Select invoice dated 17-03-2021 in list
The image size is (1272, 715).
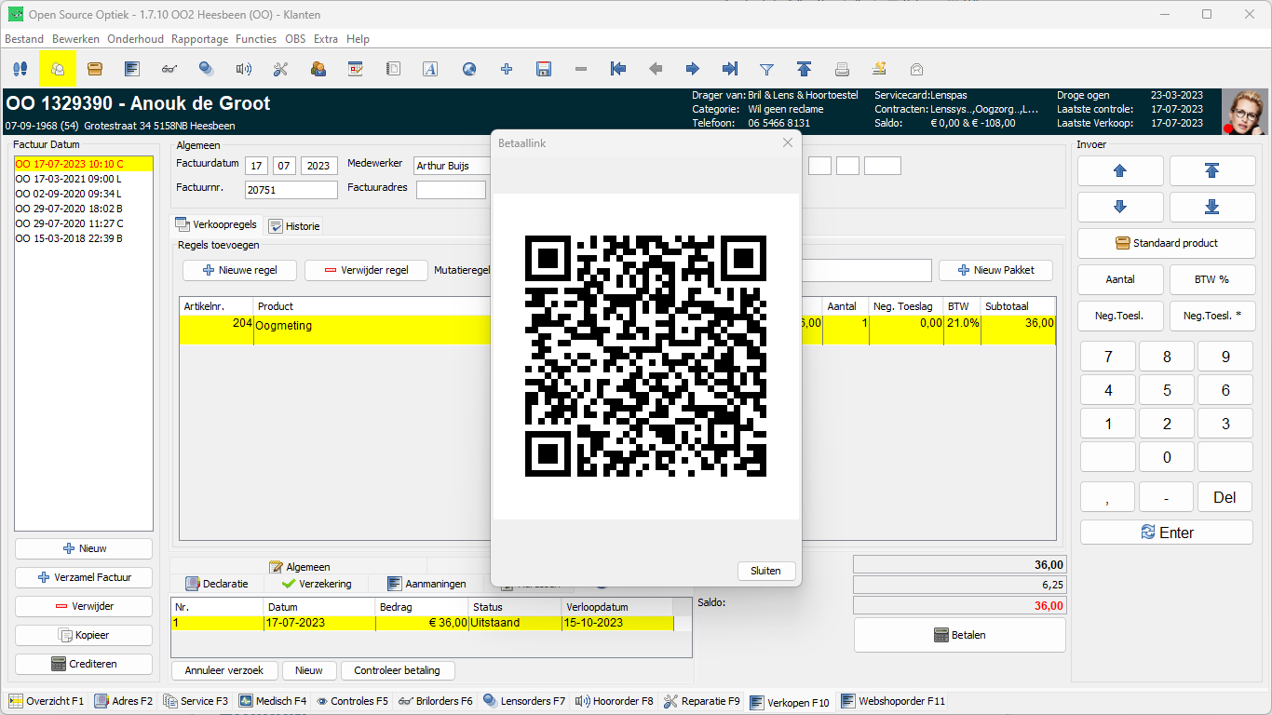pos(69,179)
